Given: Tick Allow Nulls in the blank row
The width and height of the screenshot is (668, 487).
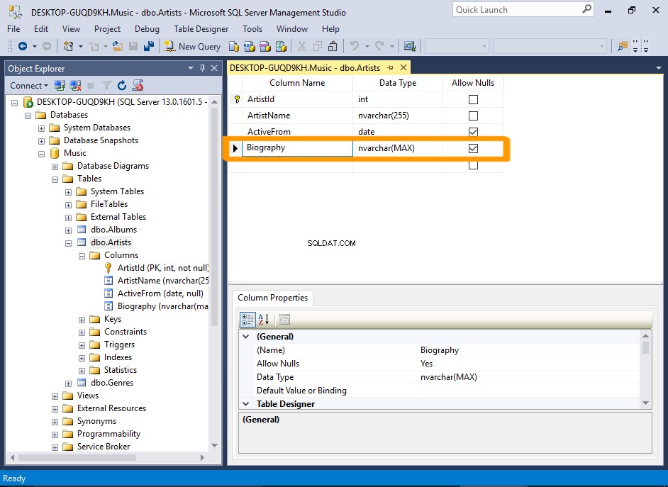Looking at the screenshot, I should pos(473,165).
